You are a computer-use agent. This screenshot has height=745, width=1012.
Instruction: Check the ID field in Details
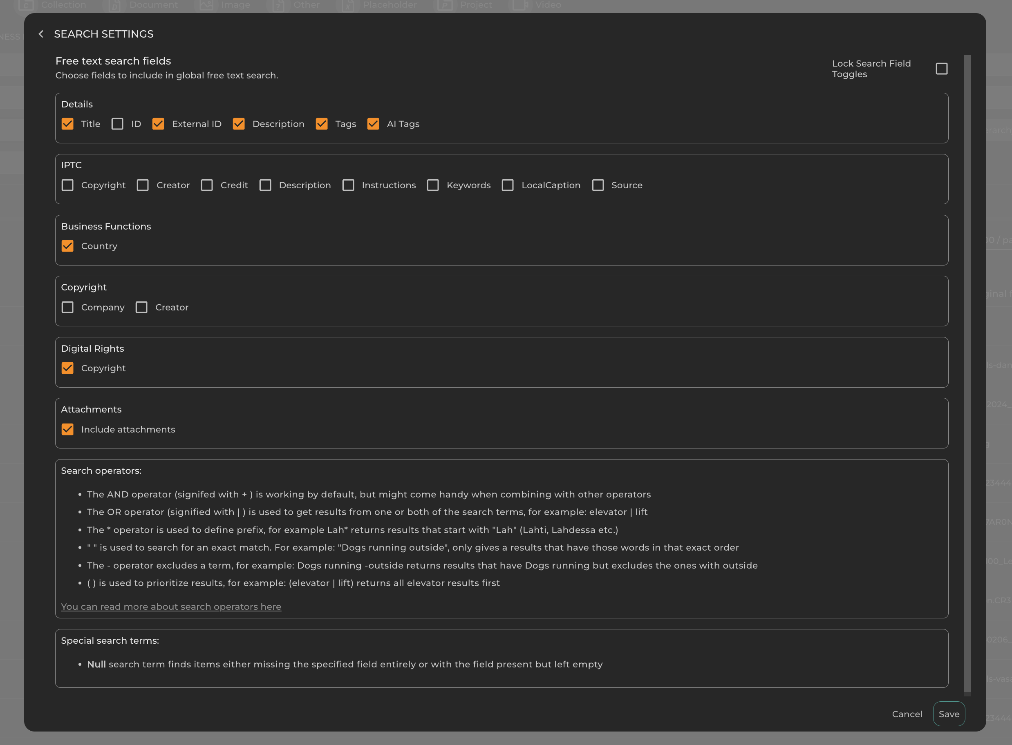(117, 124)
